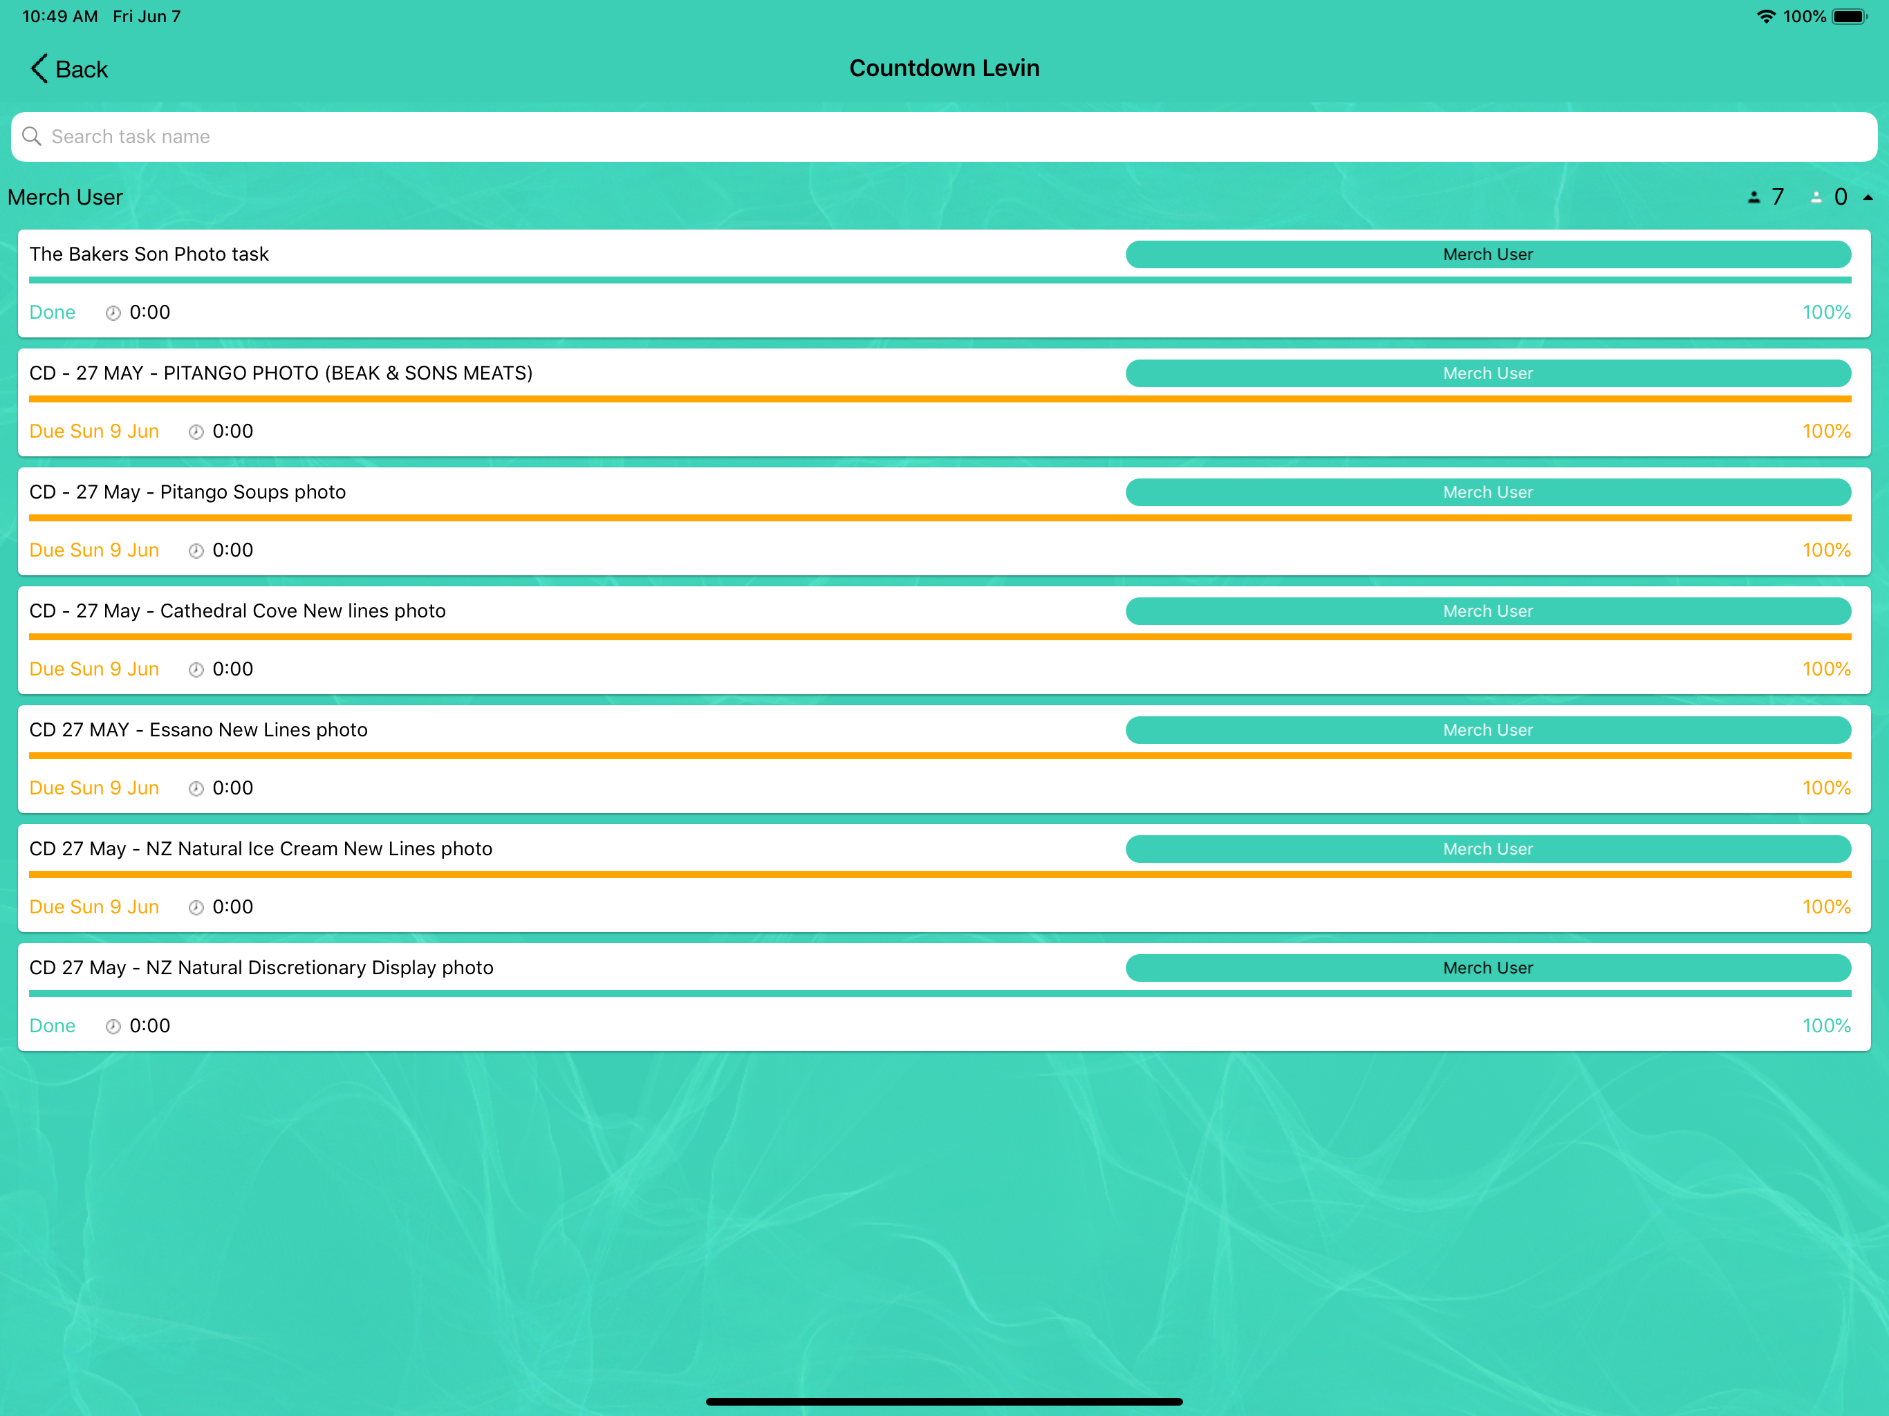Click Merch User badge on Cathedral Cove task
This screenshot has height=1416, width=1889.
point(1488,611)
